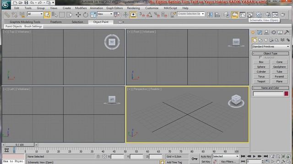
Task: Open the Material Editor icon
Action: click(x=259, y=15)
